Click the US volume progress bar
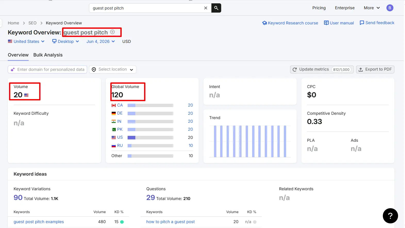The image size is (405, 228). point(150,138)
